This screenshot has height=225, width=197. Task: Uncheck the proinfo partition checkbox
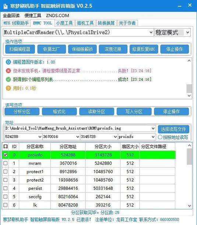pos(6,155)
